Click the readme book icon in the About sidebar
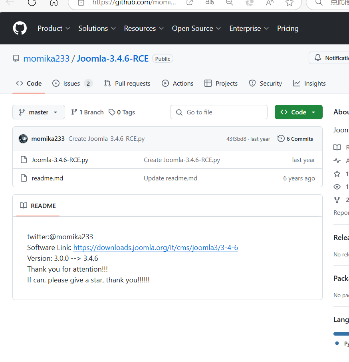The width and height of the screenshot is (349, 362). coord(337,147)
